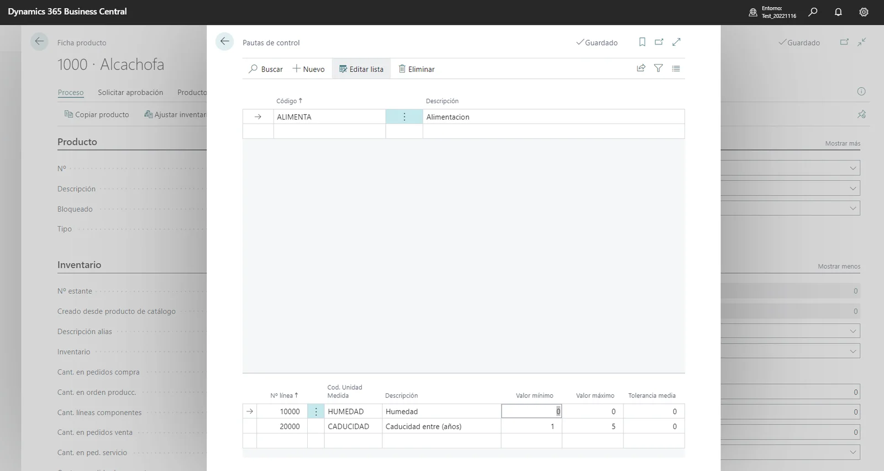Collapse the background product card view
This screenshot has height=471, width=884.
[x=862, y=42]
